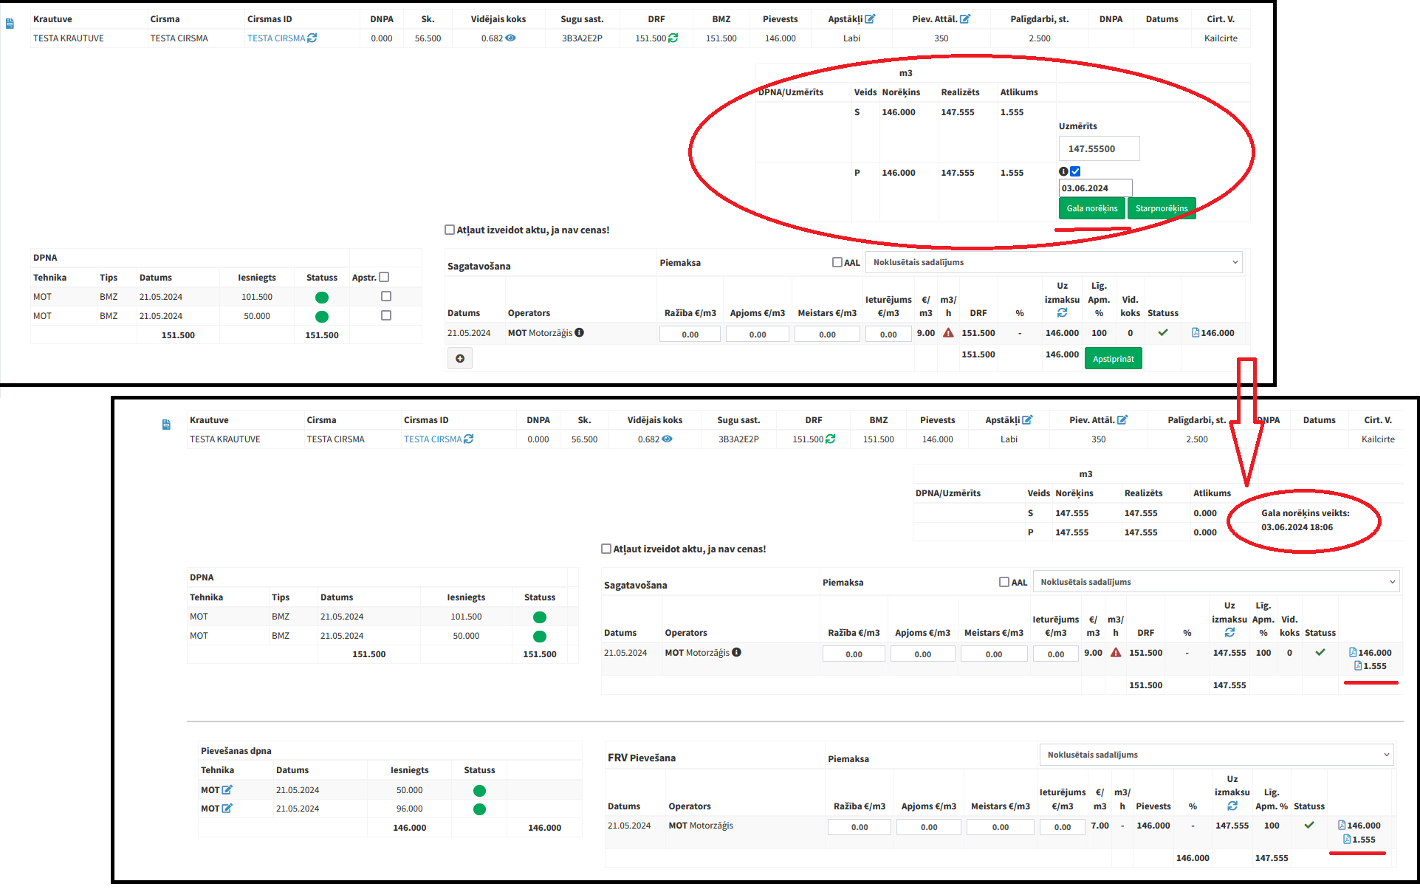Screen dimensions: 1420x895
Task: Toggle the top AAL checkbox
Action: [x=837, y=262]
